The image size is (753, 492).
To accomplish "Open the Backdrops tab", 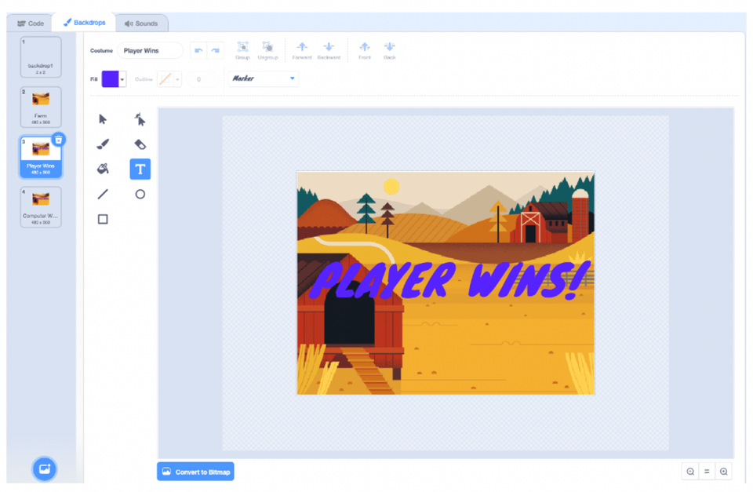I will (85, 23).
